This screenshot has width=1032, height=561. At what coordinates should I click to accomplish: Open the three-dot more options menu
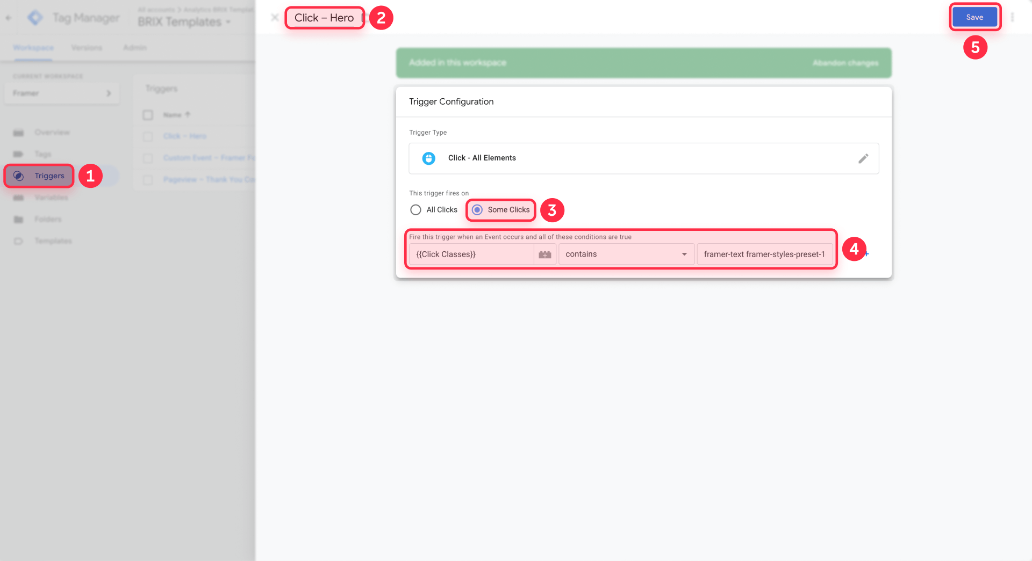click(x=1012, y=17)
